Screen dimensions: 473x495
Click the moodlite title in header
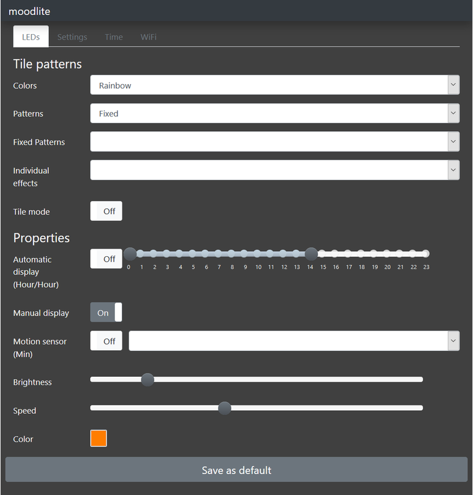tap(29, 11)
